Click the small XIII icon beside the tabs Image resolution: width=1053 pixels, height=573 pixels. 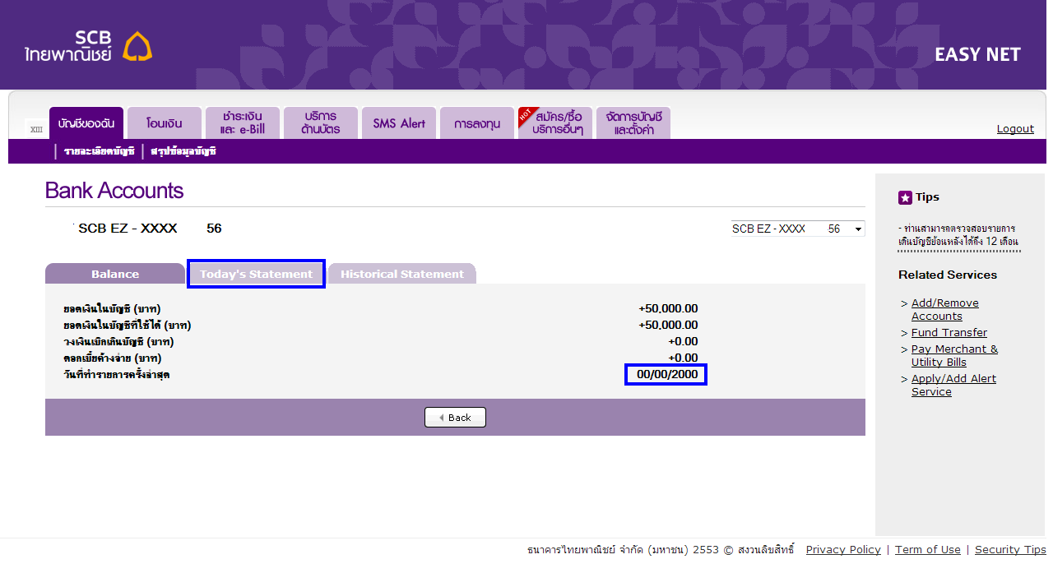(36, 129)
